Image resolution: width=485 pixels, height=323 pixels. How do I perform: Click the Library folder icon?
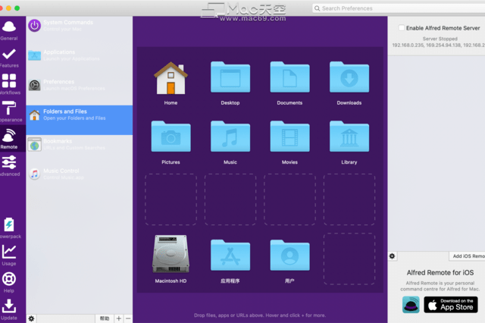tap(349, 136)
